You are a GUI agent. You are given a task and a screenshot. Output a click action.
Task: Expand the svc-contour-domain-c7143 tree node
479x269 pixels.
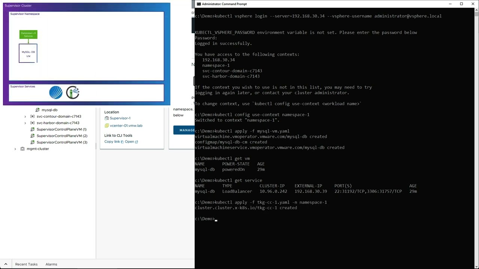point(25,117)
